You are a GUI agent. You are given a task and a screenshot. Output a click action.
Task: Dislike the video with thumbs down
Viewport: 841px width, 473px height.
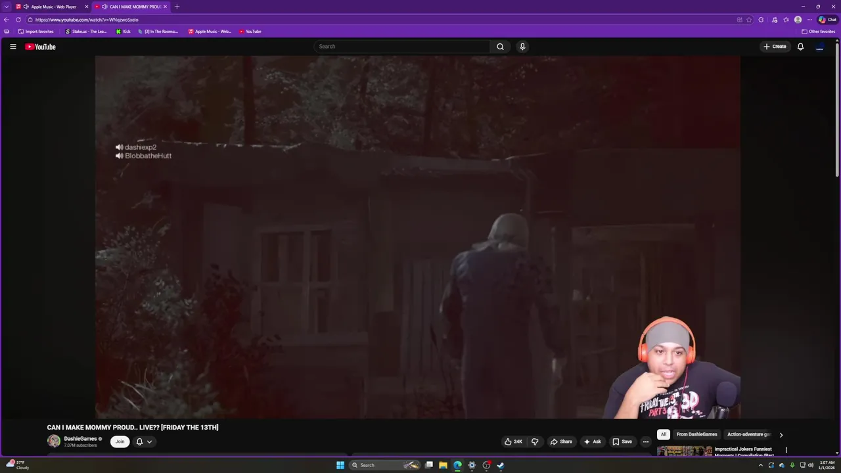535,441
